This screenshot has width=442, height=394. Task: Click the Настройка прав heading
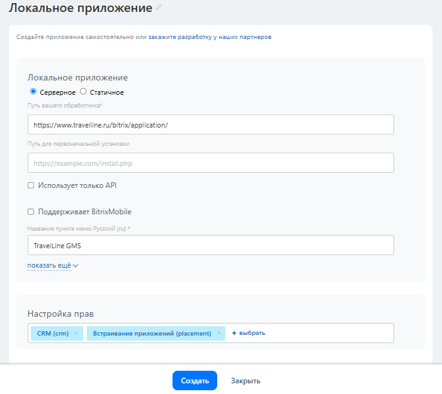pos(60,314)
